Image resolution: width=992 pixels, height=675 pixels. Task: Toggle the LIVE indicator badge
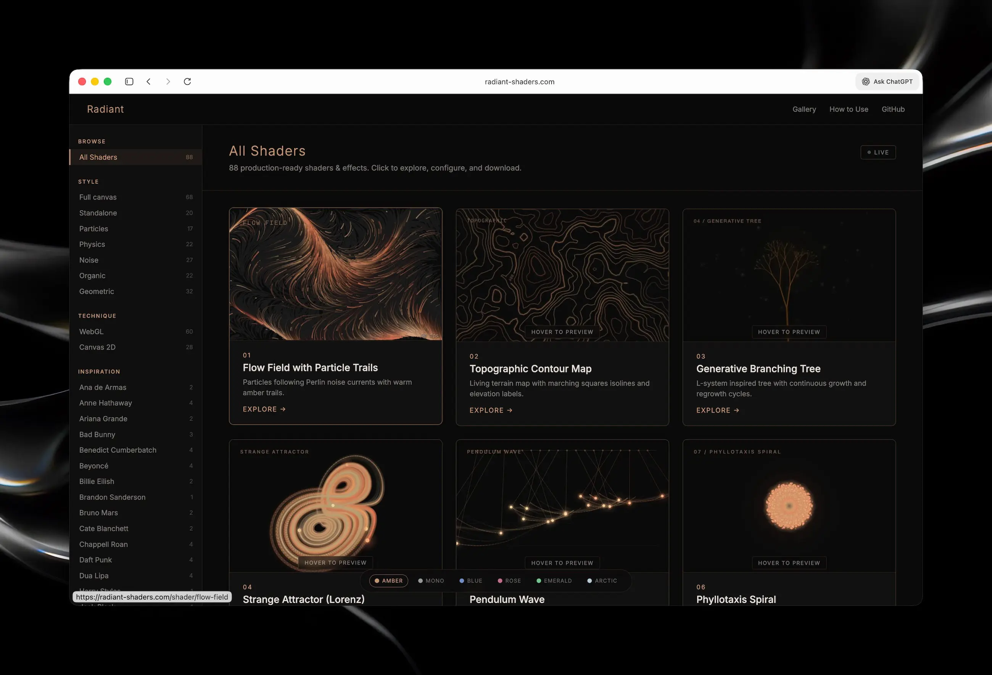click(878, 152)
